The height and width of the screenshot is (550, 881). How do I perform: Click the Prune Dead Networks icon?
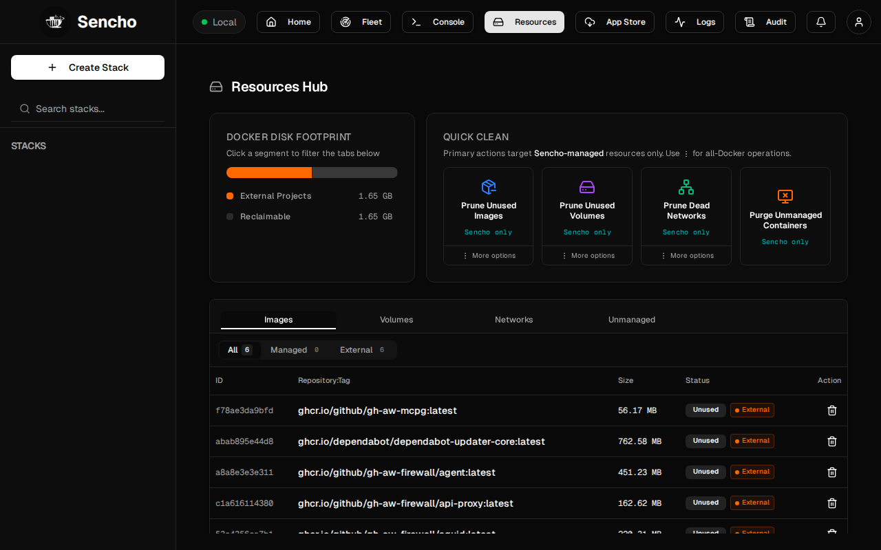[x=686, y=187]
